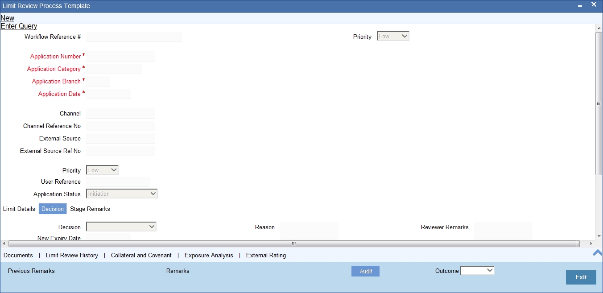Open Exposure Analysis
Image resolution: width=603 pixels, height=293 pixels.
coord(209,255)
